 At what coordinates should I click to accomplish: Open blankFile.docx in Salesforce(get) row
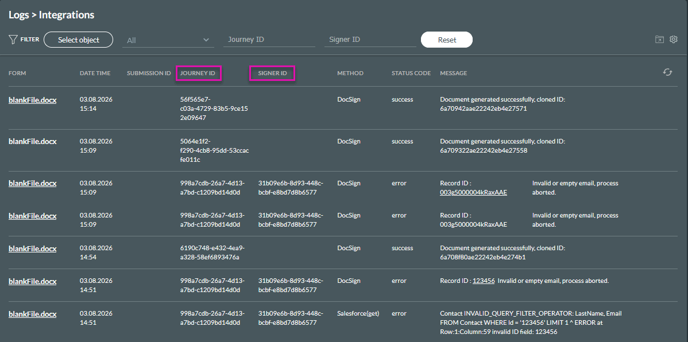click(x=33, y=314)
